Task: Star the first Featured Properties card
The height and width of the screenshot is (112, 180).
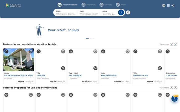Action: coord(6,95)
